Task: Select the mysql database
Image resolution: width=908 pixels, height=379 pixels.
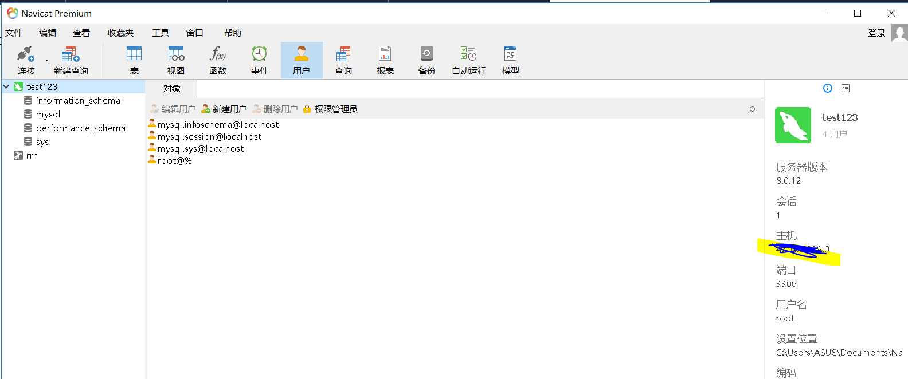Action: (48, 114)
